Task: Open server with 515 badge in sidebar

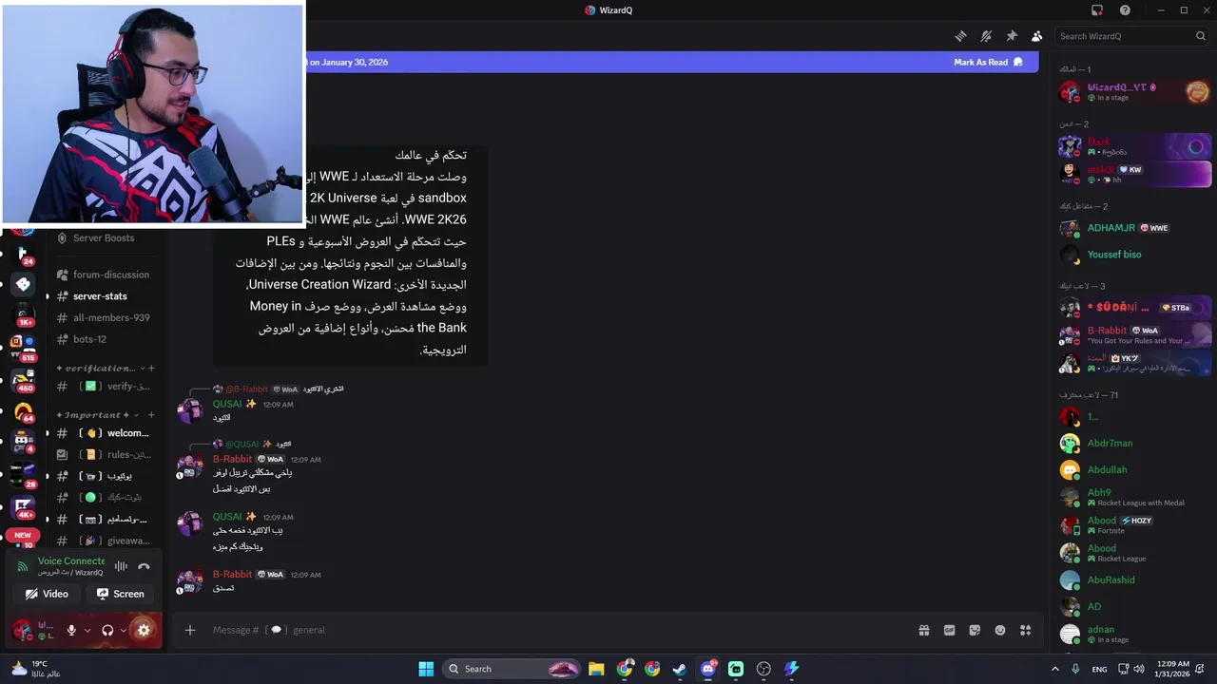Action: [x=24, y=347]
